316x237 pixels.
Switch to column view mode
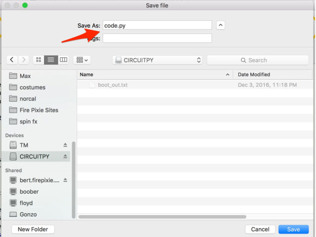coord(63,60)
